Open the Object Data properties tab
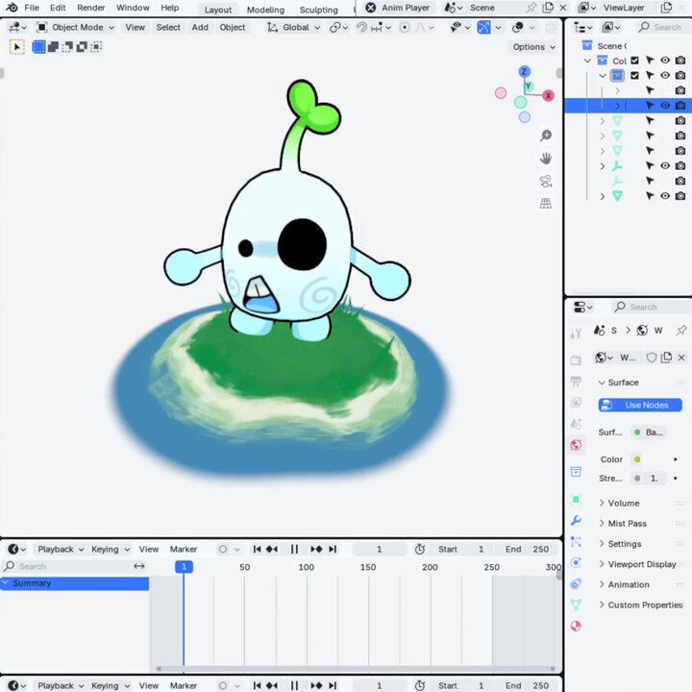 576,605
